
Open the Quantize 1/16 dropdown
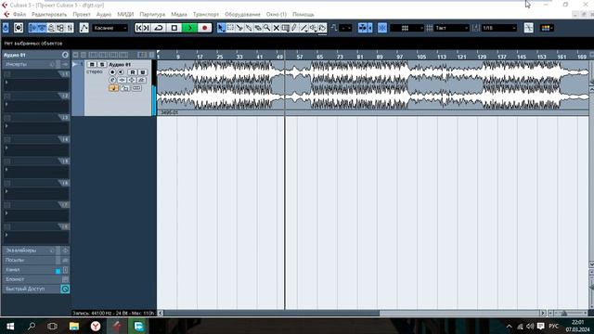499,28
